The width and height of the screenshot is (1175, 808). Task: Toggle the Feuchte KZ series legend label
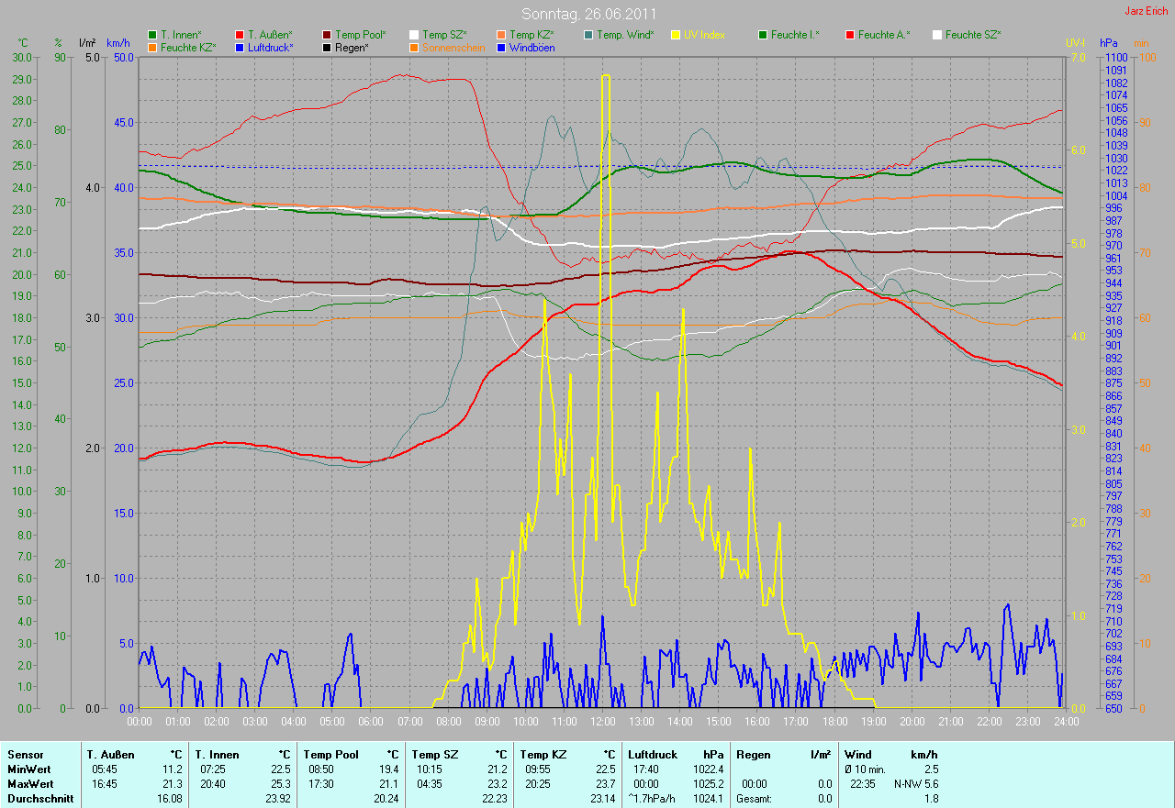(x=187, y=47)
